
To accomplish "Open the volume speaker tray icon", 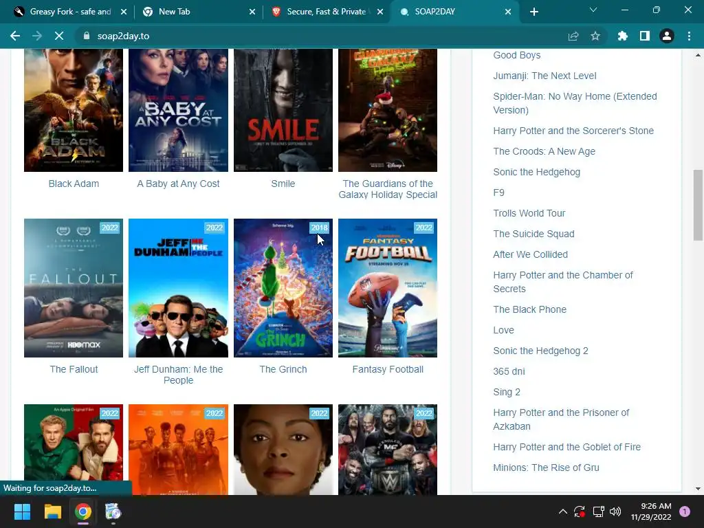I will pyautogui.click(x=615, y=511).
